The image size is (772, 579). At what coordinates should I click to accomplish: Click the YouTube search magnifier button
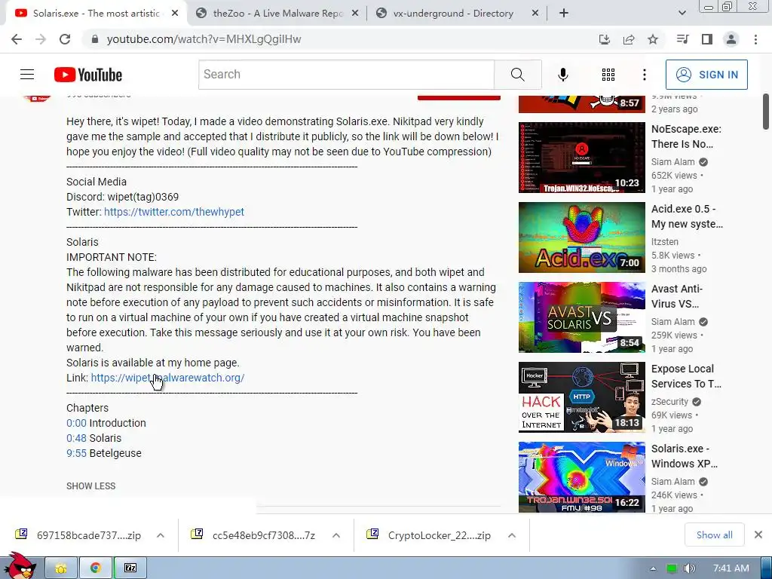pyautogui.click(x=517, y=75)
